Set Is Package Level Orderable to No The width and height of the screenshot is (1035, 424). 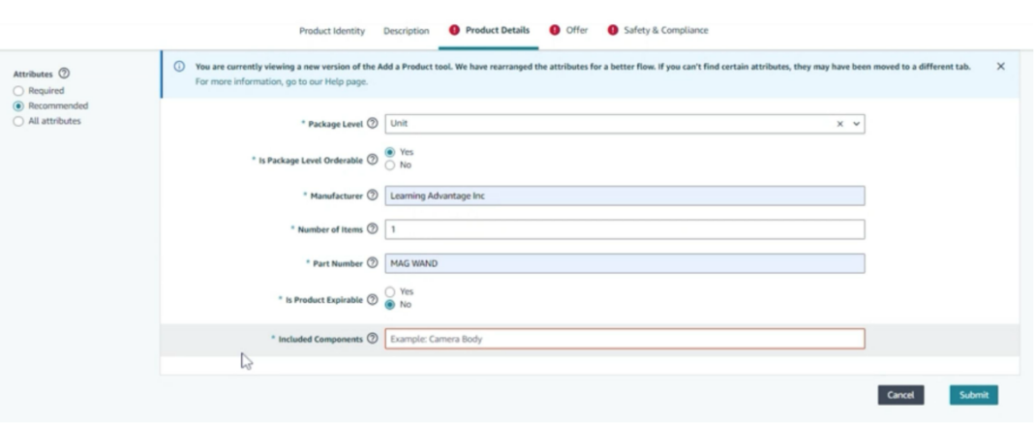click(x=390, y=166)
